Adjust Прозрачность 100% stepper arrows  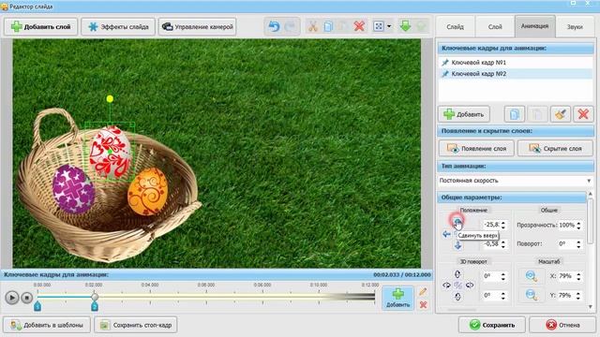tap(578, 225)
